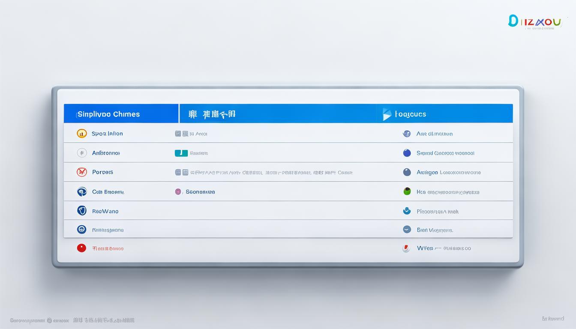Click the blue RegWano shield icon
576x329 pixels.
pos(82,210)
